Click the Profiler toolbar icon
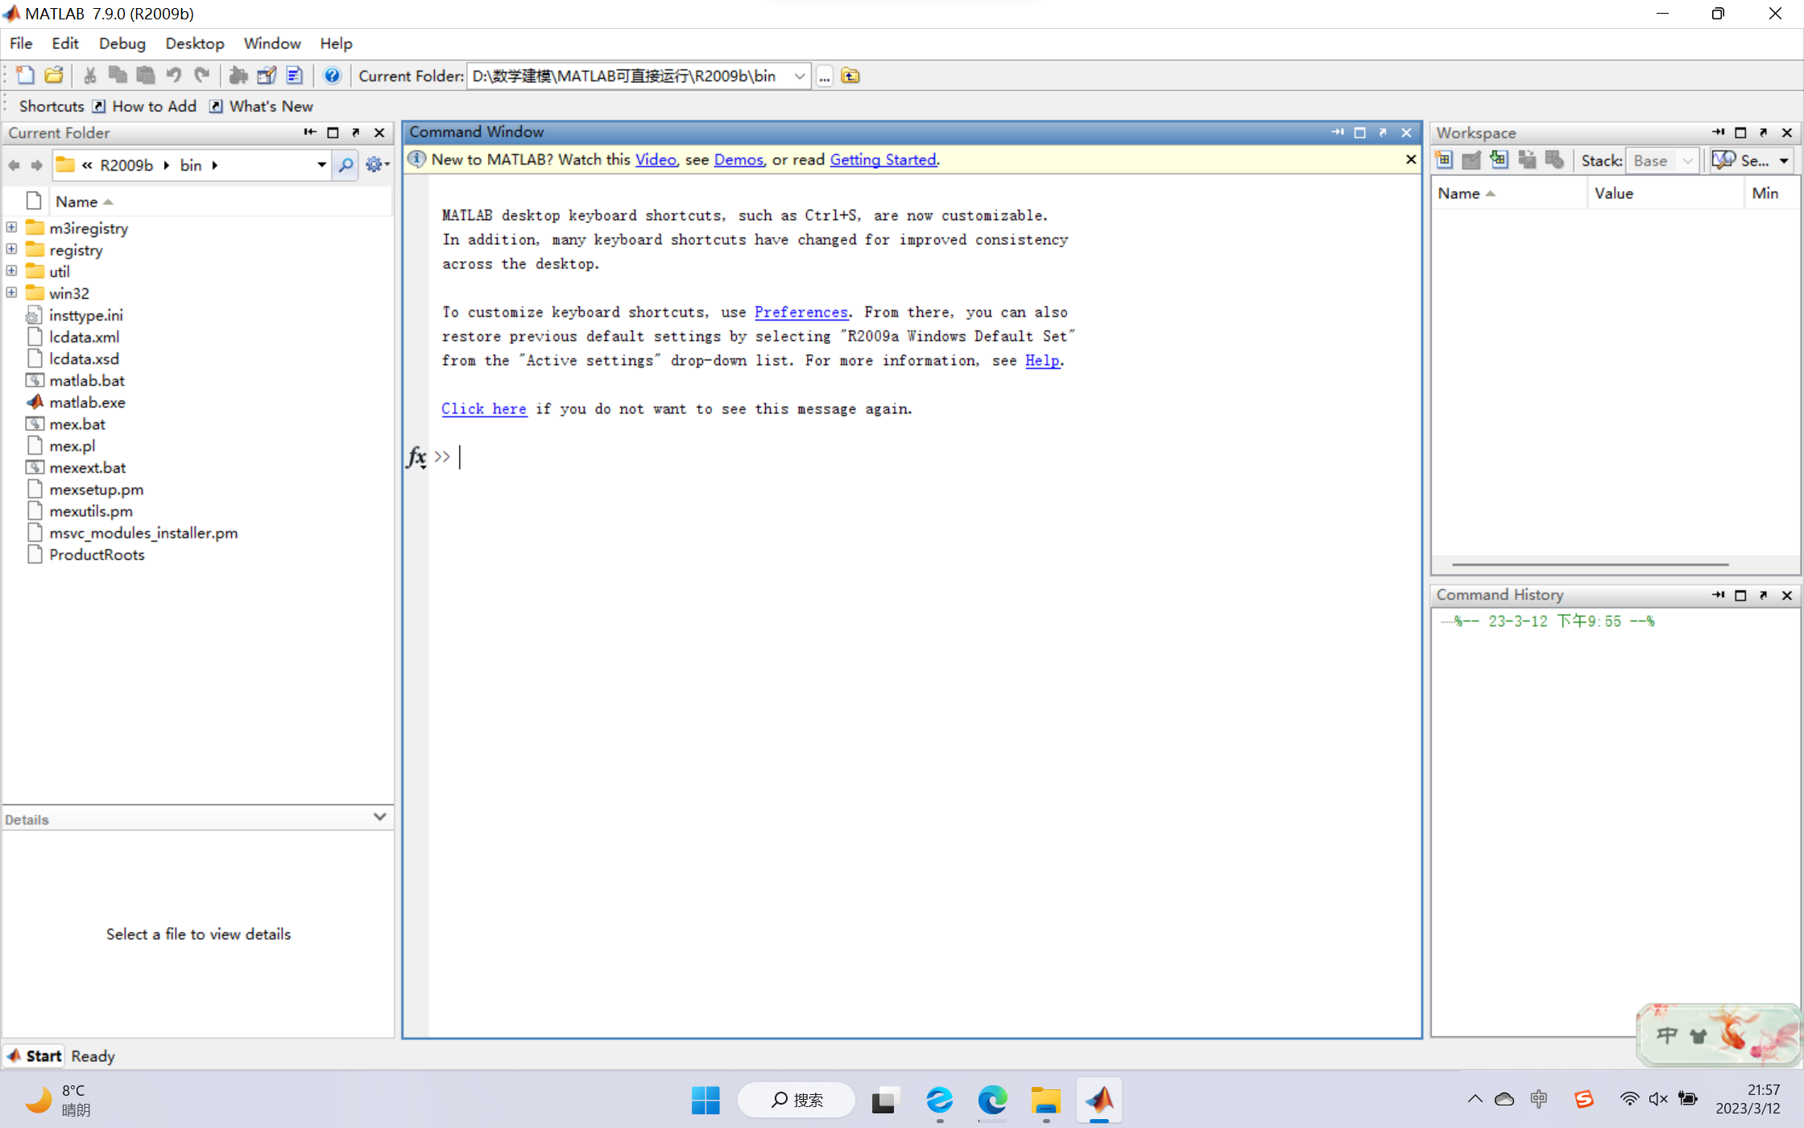The width and height of the screenshot is (1804, 1128). pos(294,75)
